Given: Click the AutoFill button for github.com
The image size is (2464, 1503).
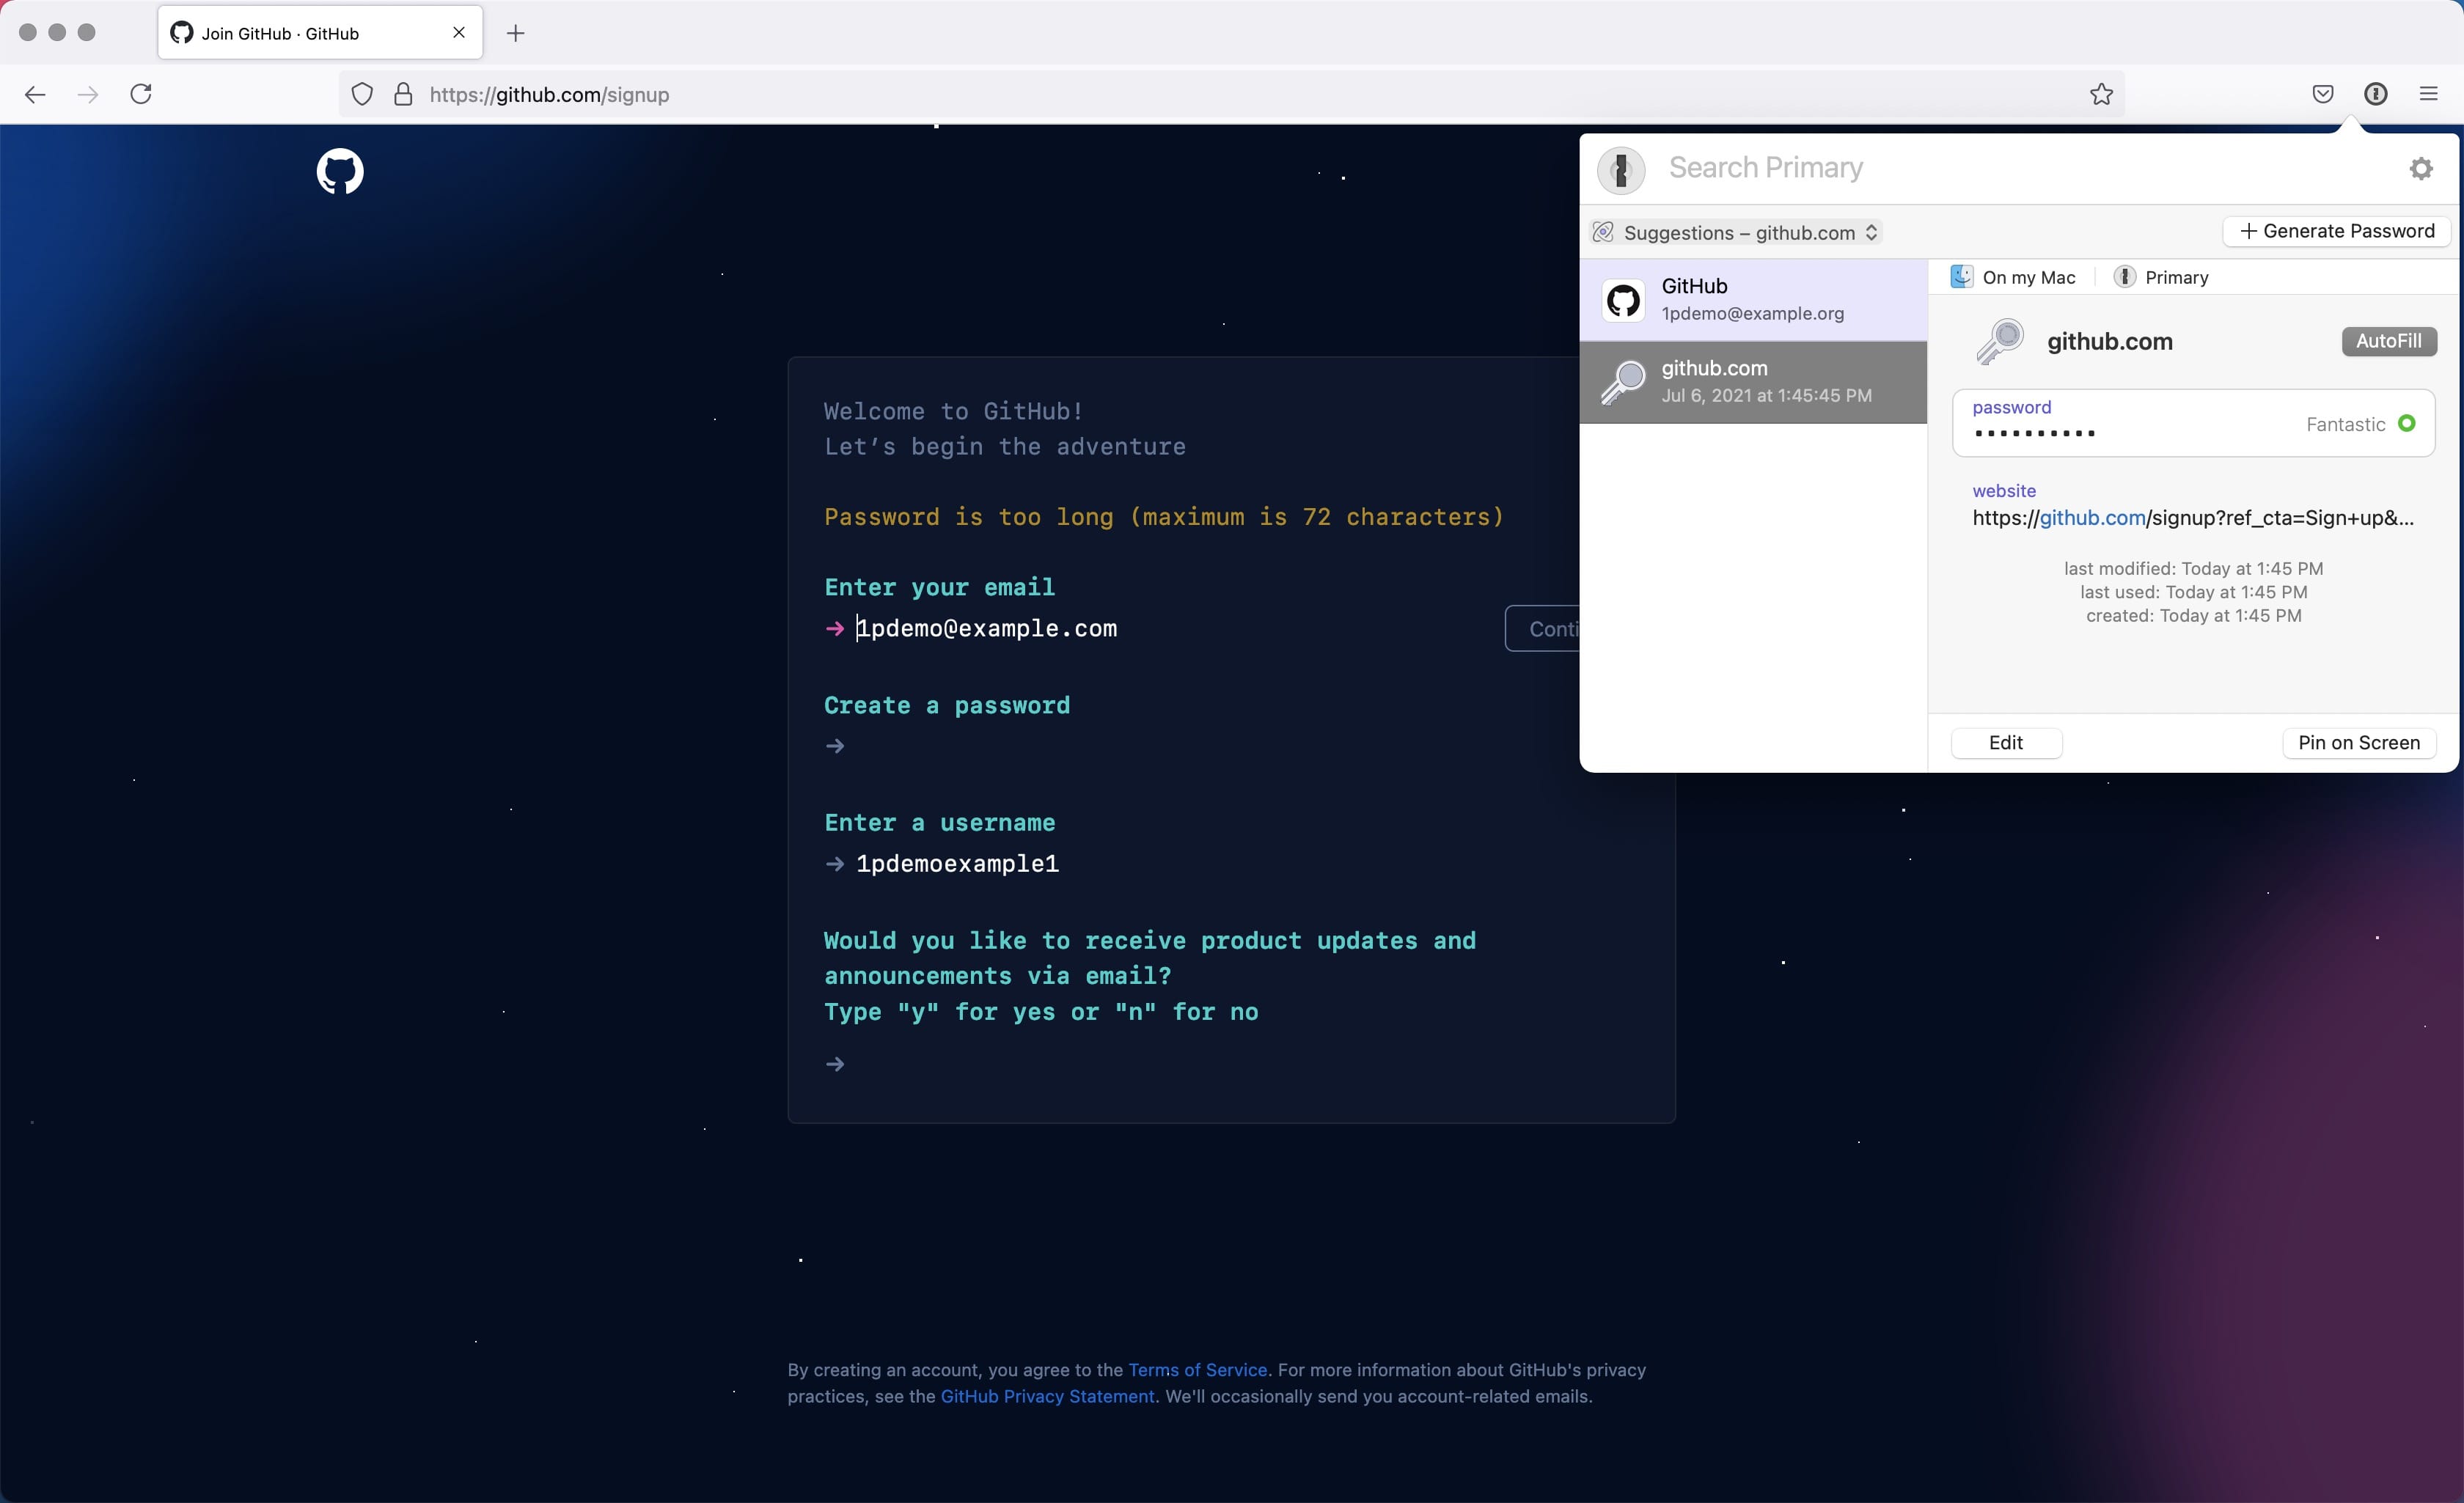Looking at the screenshot, I should coord(2390,339).
